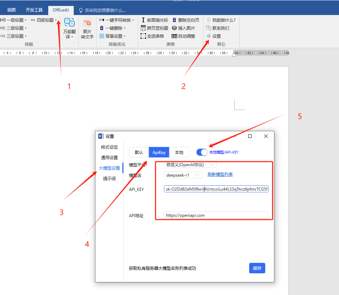Click the 刷新模型列表 refresh link
The height and width of the screenshot is (295, 339).
coord(219,175)
